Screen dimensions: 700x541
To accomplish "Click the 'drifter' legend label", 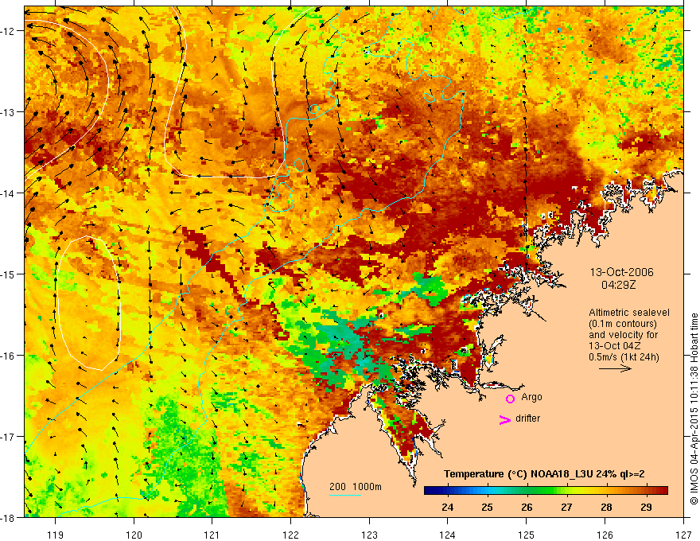I will pyautogui.click(x=527, y=418).
